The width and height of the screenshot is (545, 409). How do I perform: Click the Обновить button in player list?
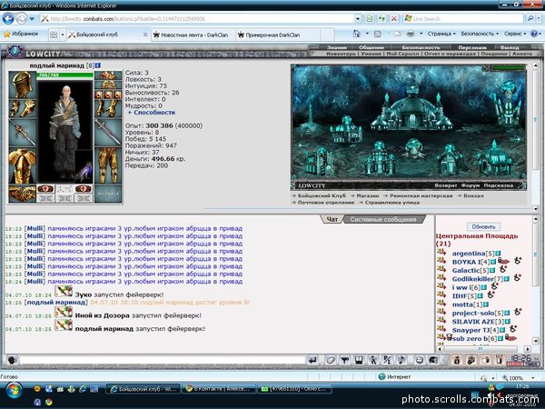click(483, 226)
